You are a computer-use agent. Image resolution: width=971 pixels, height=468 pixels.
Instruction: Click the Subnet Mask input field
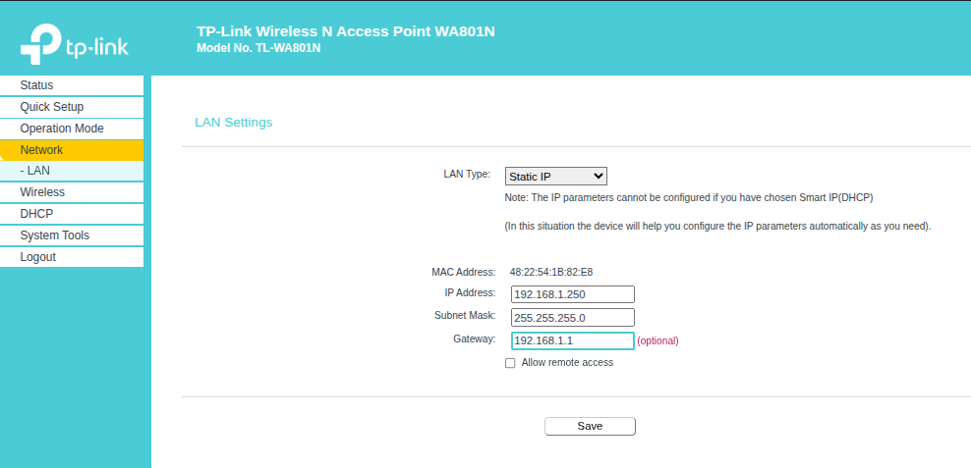pos(573,318)
